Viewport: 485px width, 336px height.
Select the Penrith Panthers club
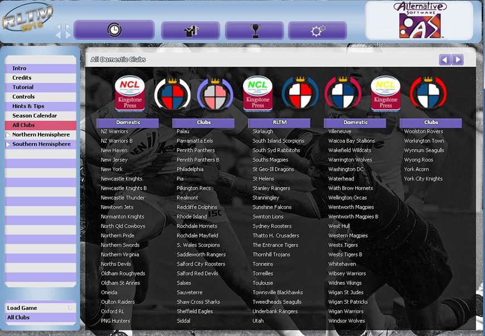pos(196,150)
